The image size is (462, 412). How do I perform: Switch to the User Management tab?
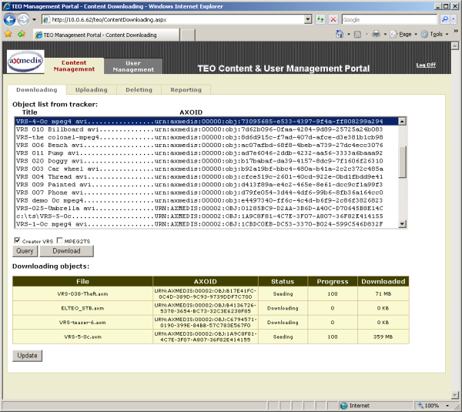click(x=133, y=66)
